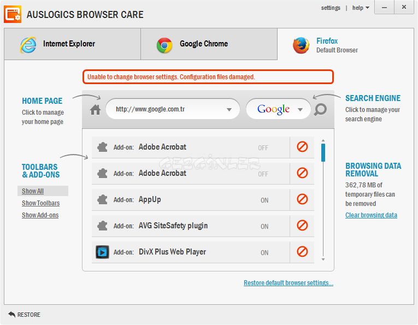This screenshot has height=325, width=418.
Task: Click the puzzle piece icon beside AppUp
Action: [x=102, y=199]
